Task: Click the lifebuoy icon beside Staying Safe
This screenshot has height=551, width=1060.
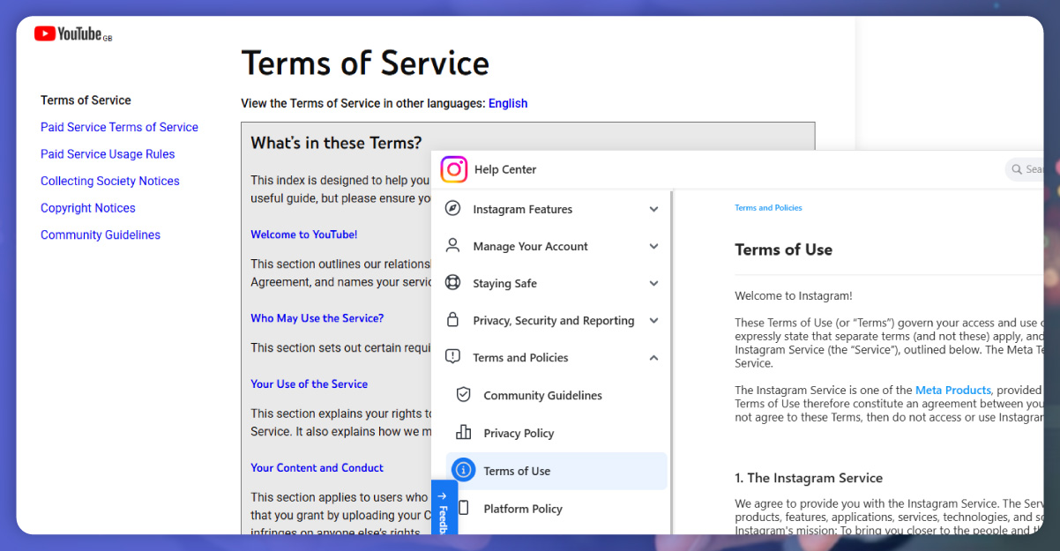Action: pyautogui.click(x=452, y=283)
